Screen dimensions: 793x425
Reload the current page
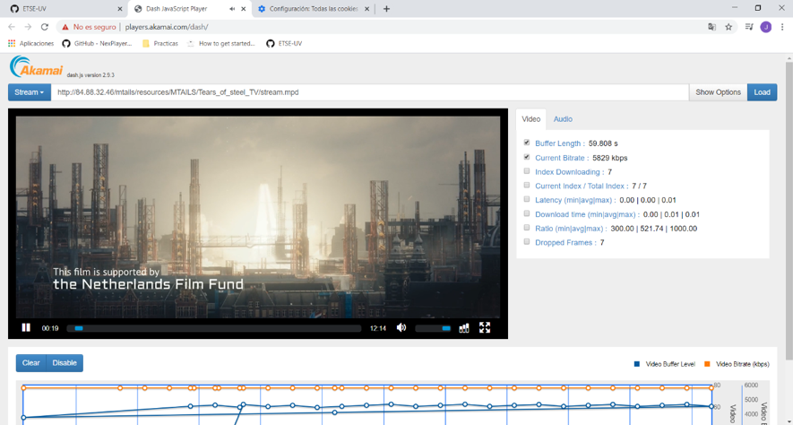coord(45,27)
